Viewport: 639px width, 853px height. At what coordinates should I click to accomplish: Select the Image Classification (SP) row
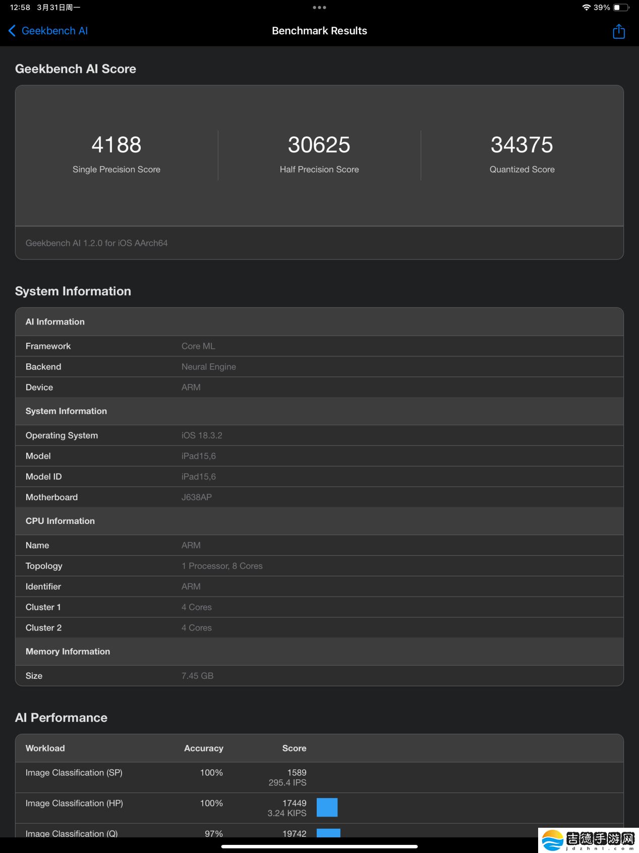coord(319,778)
